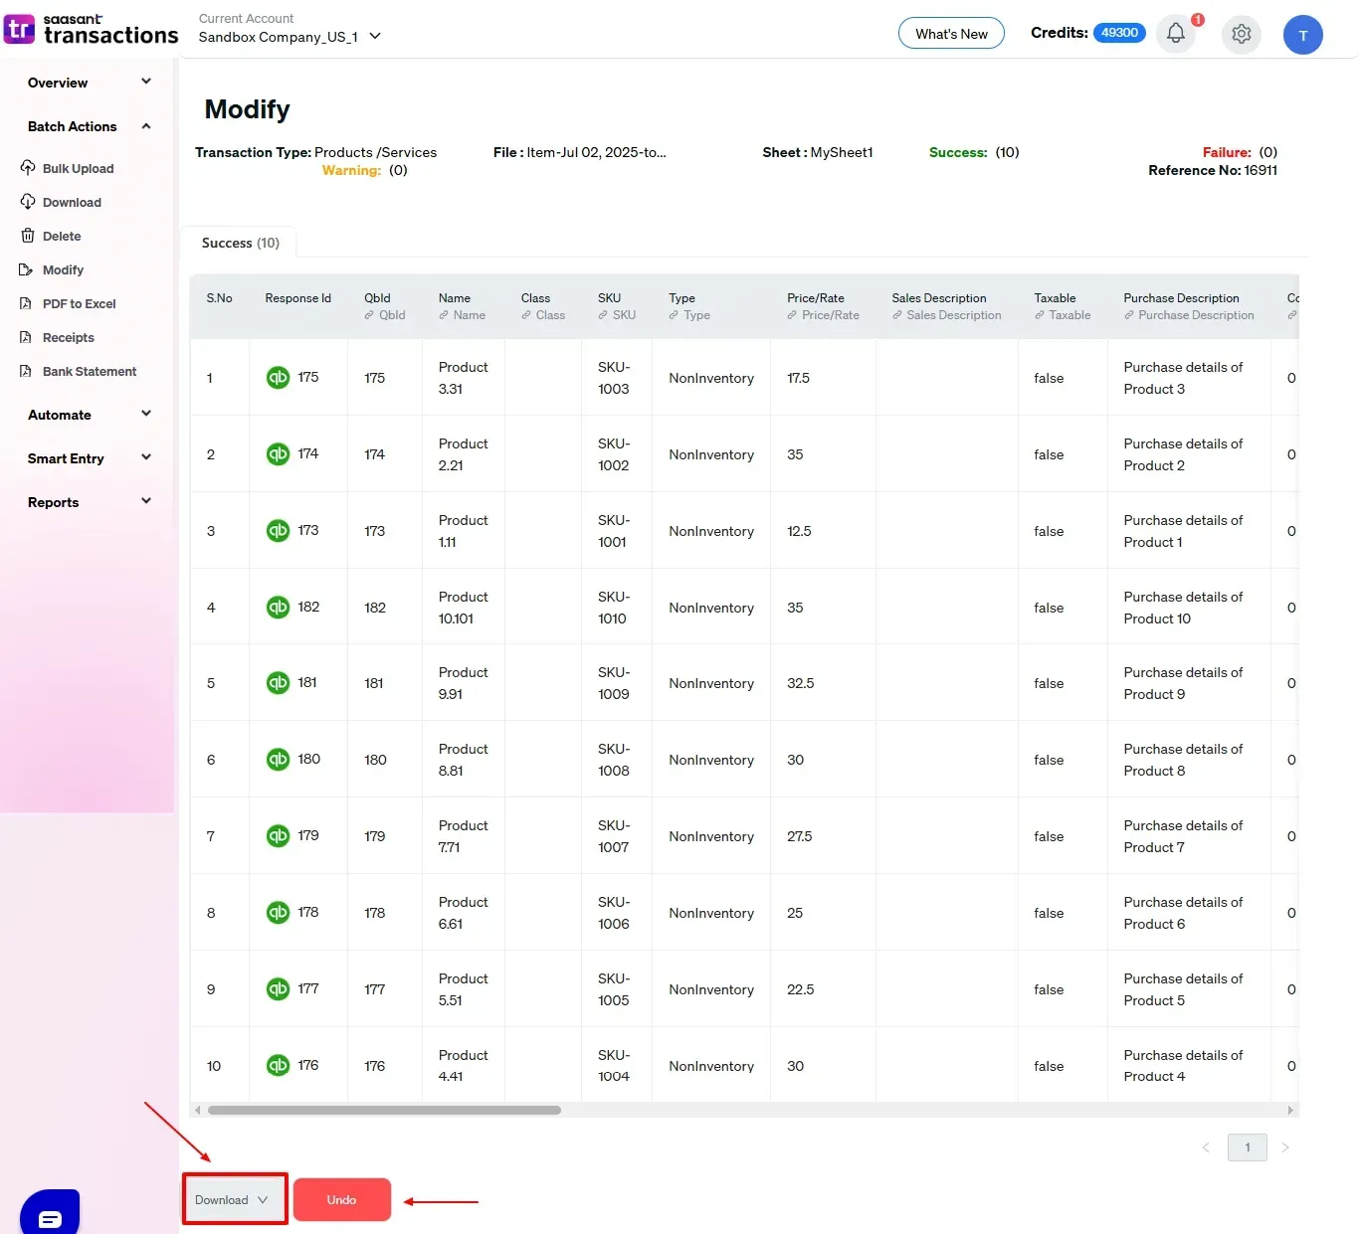The width and height of the screenshot is (1359, 1234).
Task: Click the horizontal table scrollbar thumb
Action: pos(384,1110)
